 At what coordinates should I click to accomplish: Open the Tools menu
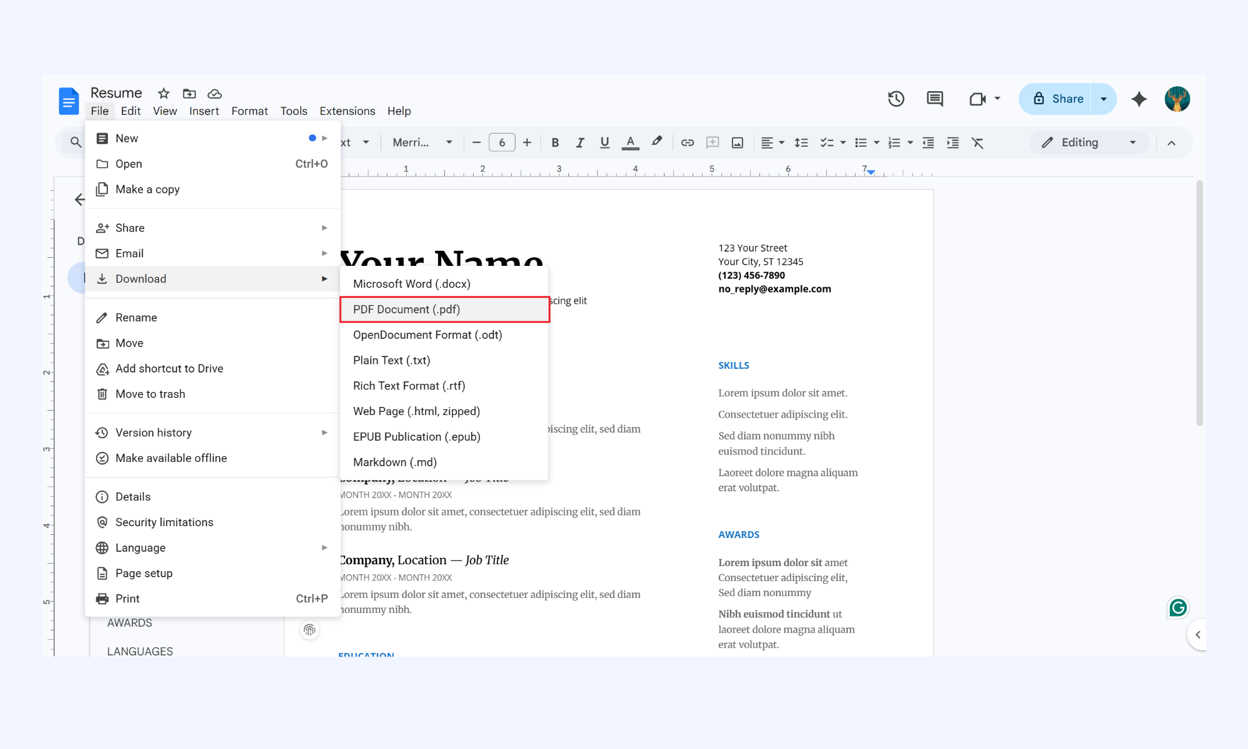(294, 111)
